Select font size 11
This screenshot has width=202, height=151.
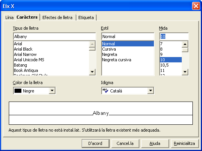coord(171,70)
